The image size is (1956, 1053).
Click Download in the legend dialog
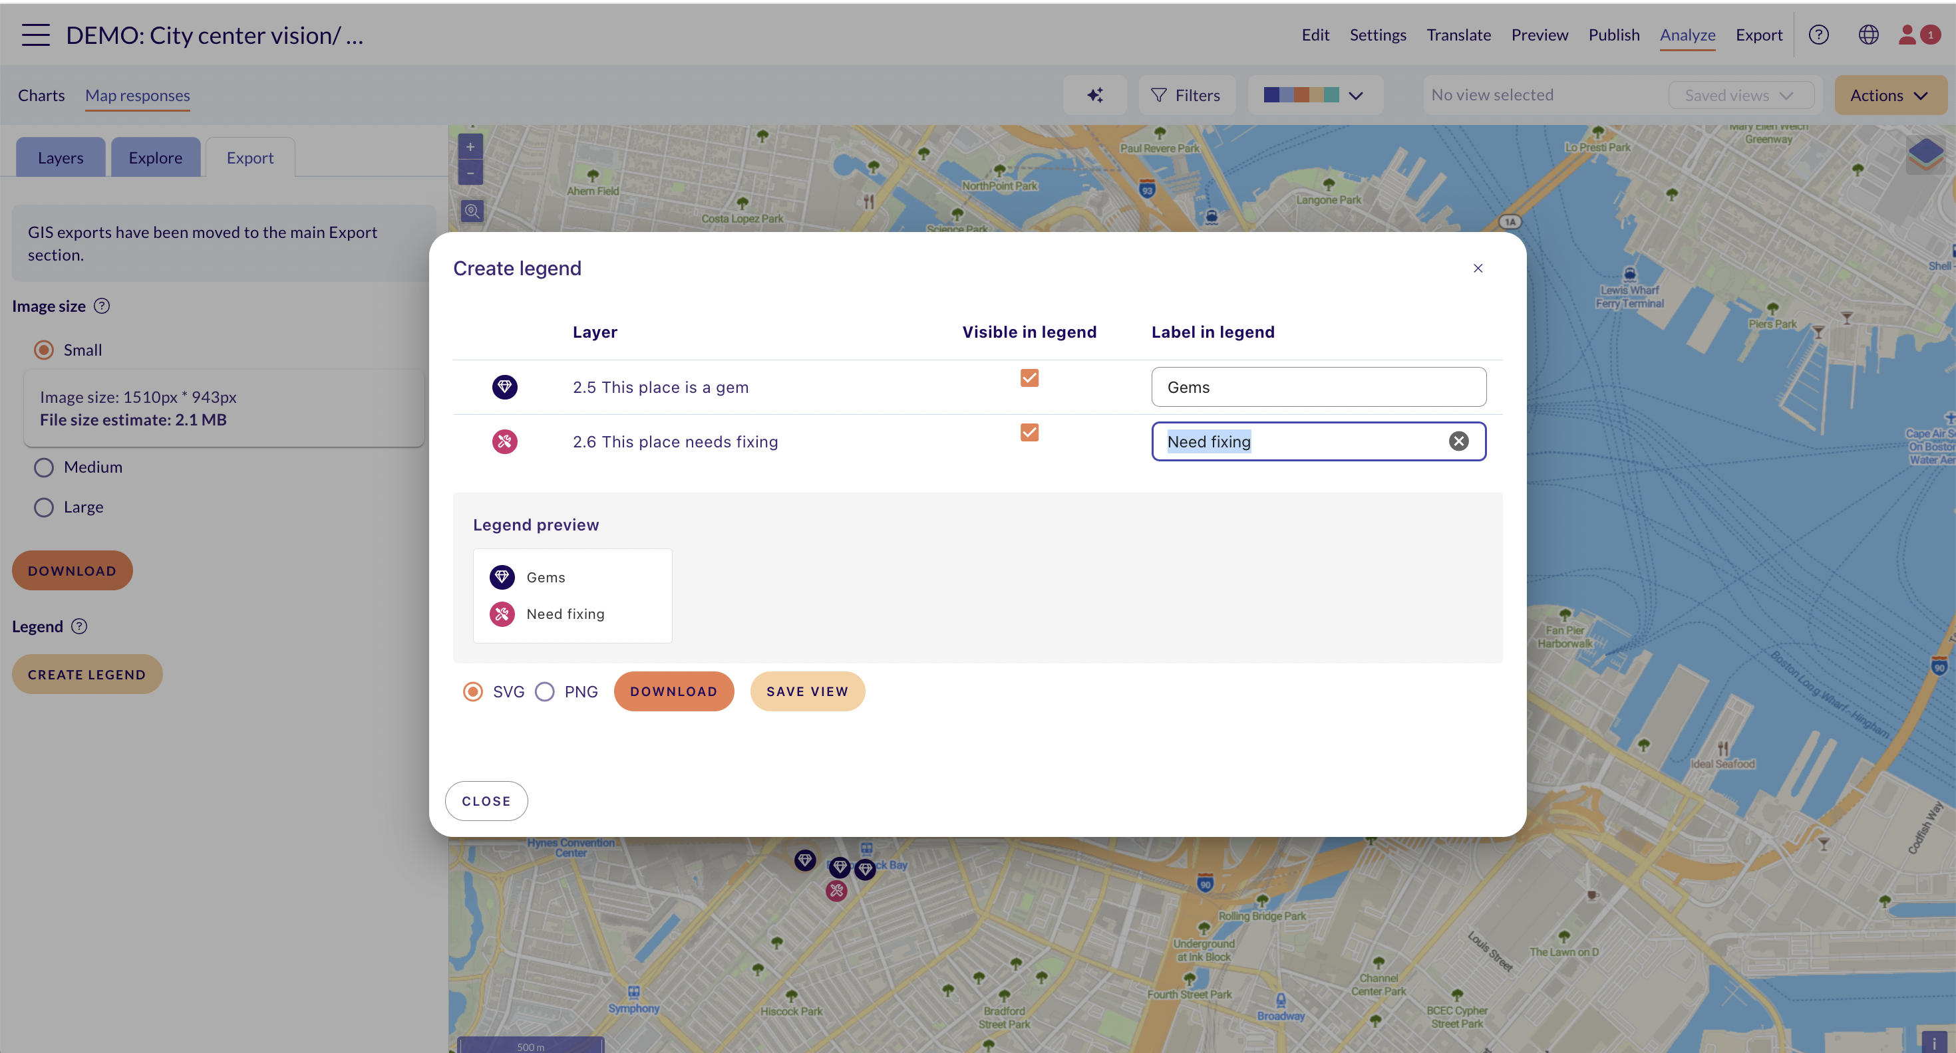[x=673, y=692]
